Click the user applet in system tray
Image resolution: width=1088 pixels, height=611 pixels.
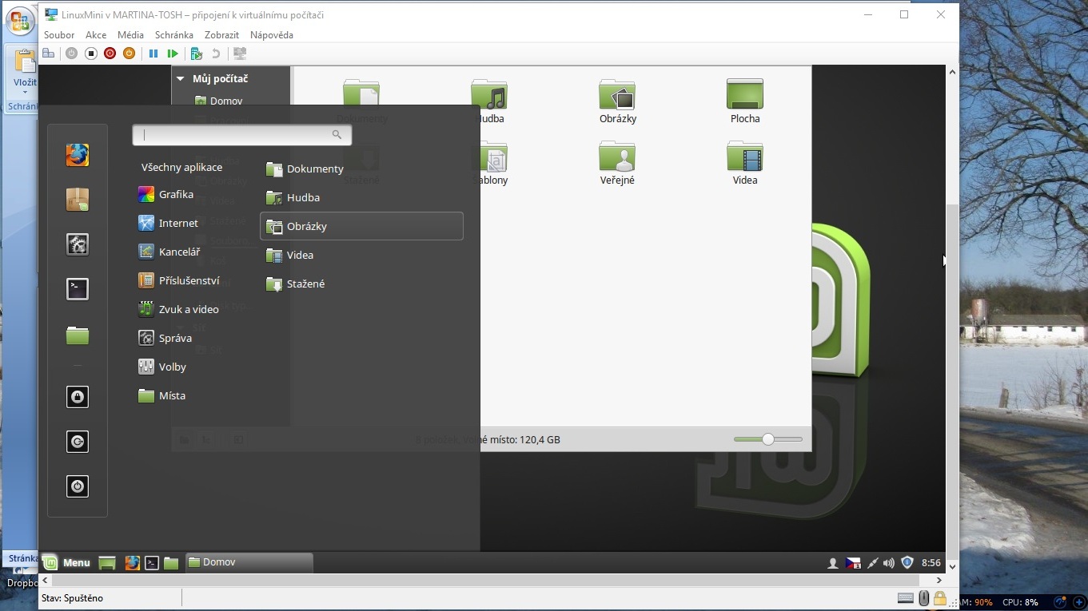coord(833,563)
